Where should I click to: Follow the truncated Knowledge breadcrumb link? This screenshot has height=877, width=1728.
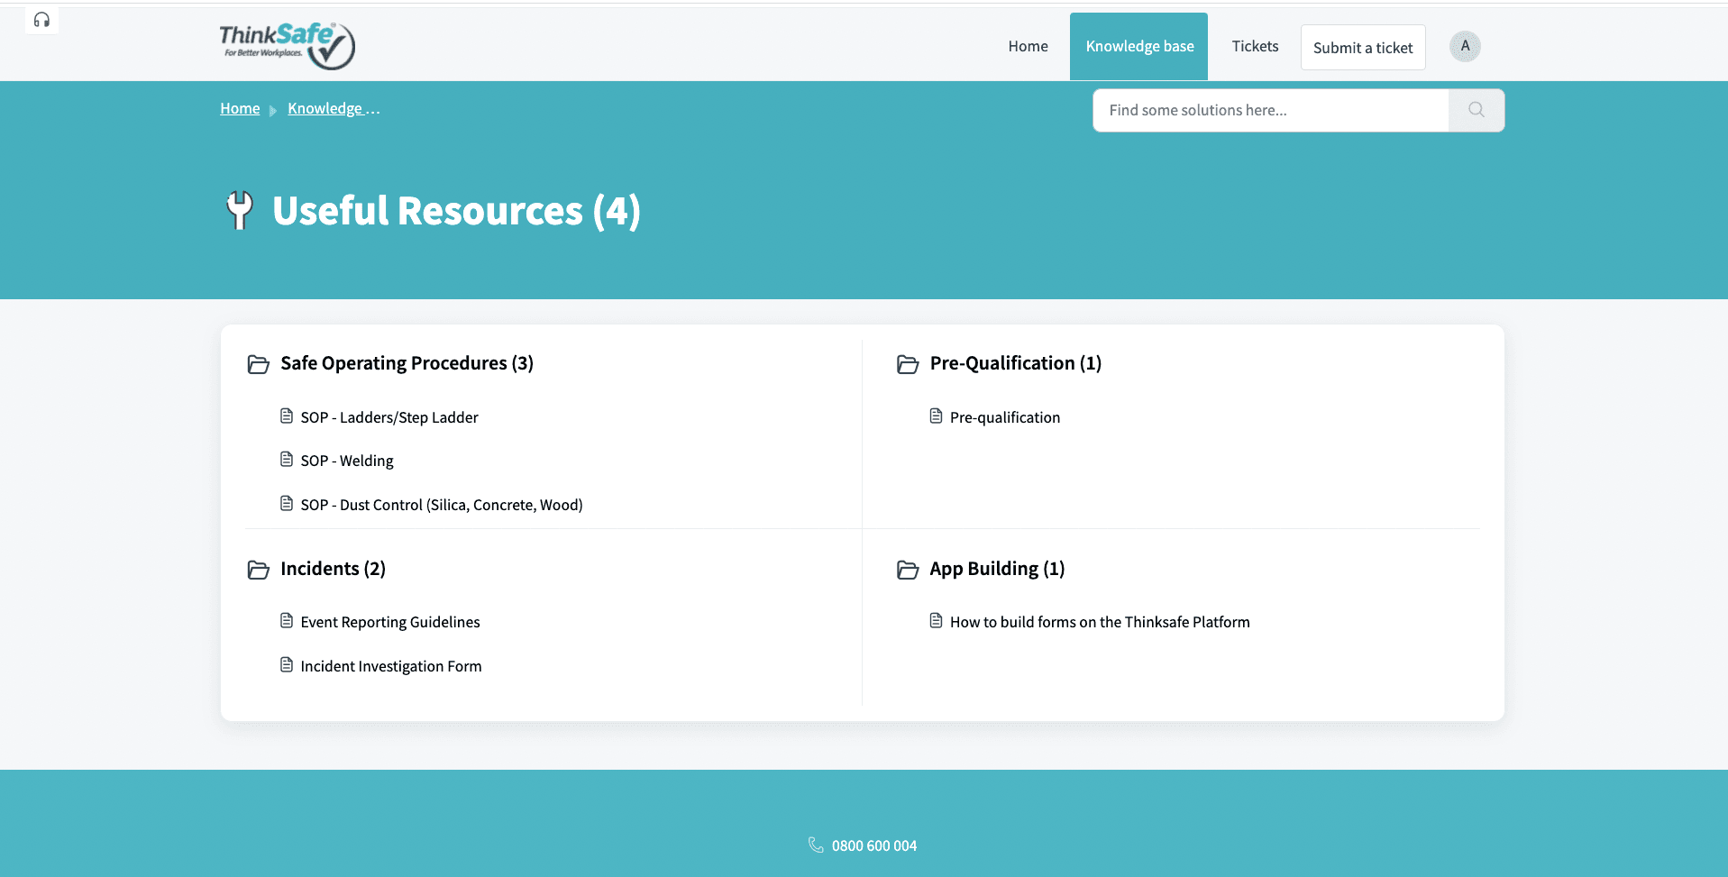(334, 108)
